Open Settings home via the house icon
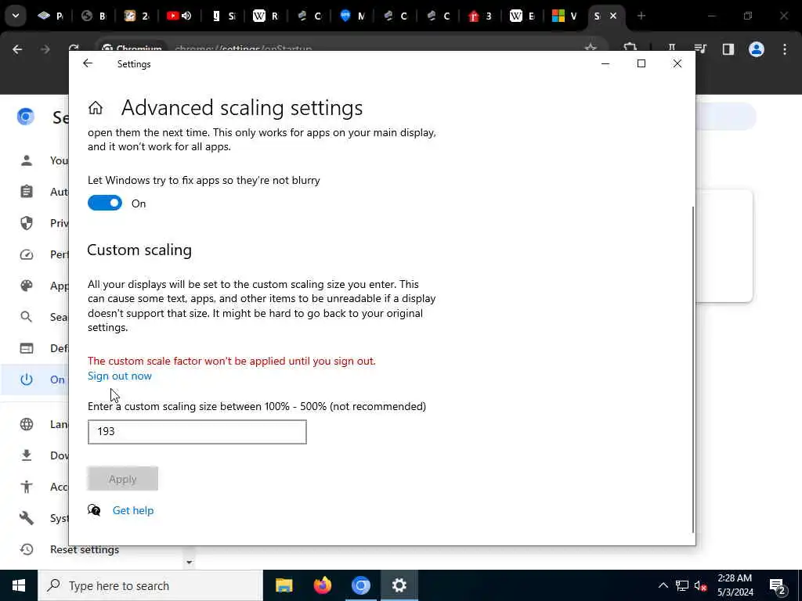 pyautogui.click(x=96, y=108)
